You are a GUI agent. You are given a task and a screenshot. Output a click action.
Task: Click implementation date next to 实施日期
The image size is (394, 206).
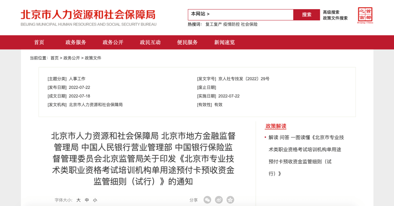click(229, 96)
